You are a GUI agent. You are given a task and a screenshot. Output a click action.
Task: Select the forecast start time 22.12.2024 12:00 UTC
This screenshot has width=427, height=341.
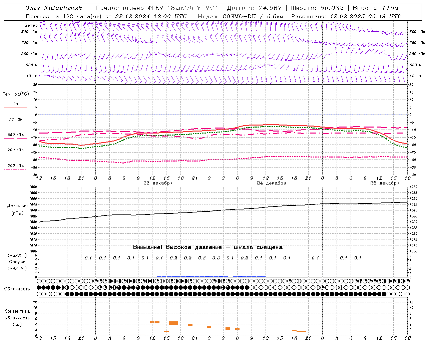[150, 16]
